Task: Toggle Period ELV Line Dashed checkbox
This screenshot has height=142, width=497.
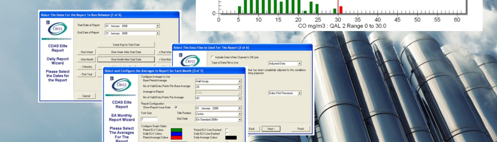Action: click(227, 130)
